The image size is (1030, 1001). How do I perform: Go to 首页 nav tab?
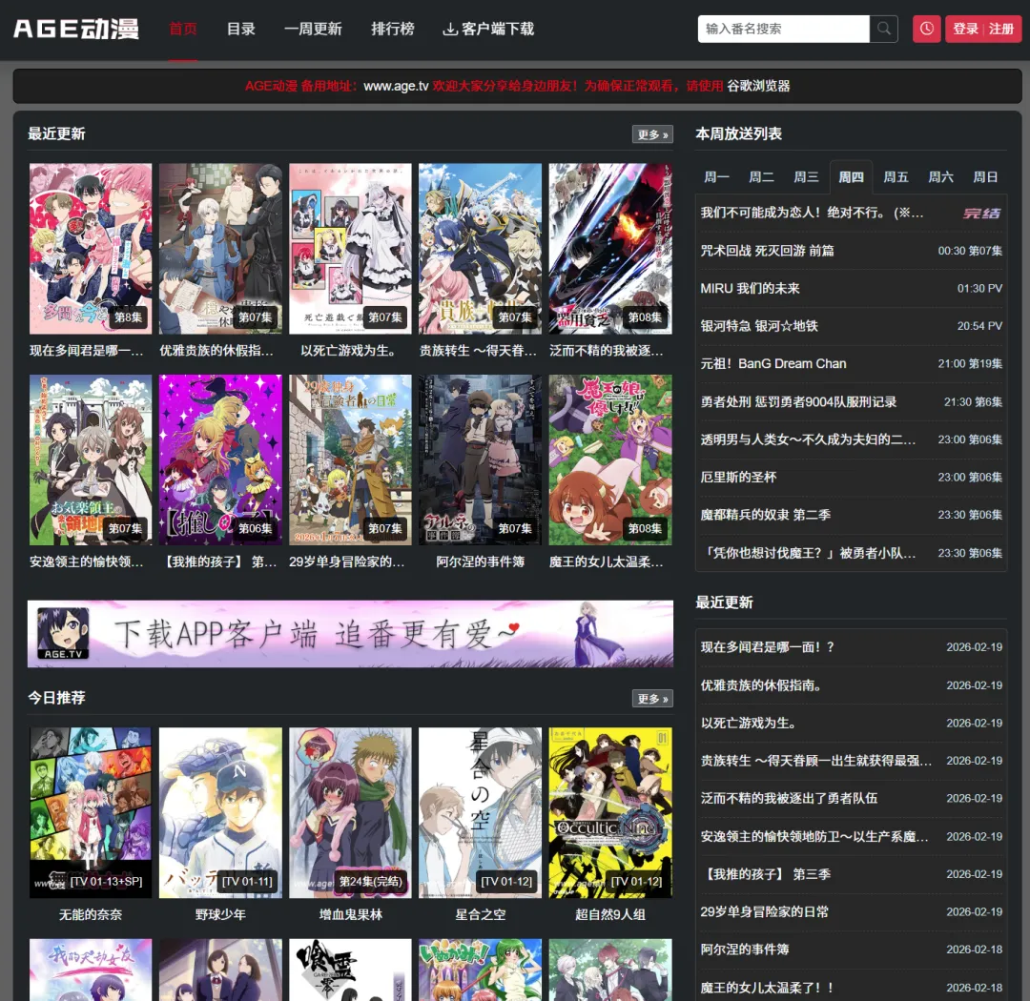click(x=182, y=29)
